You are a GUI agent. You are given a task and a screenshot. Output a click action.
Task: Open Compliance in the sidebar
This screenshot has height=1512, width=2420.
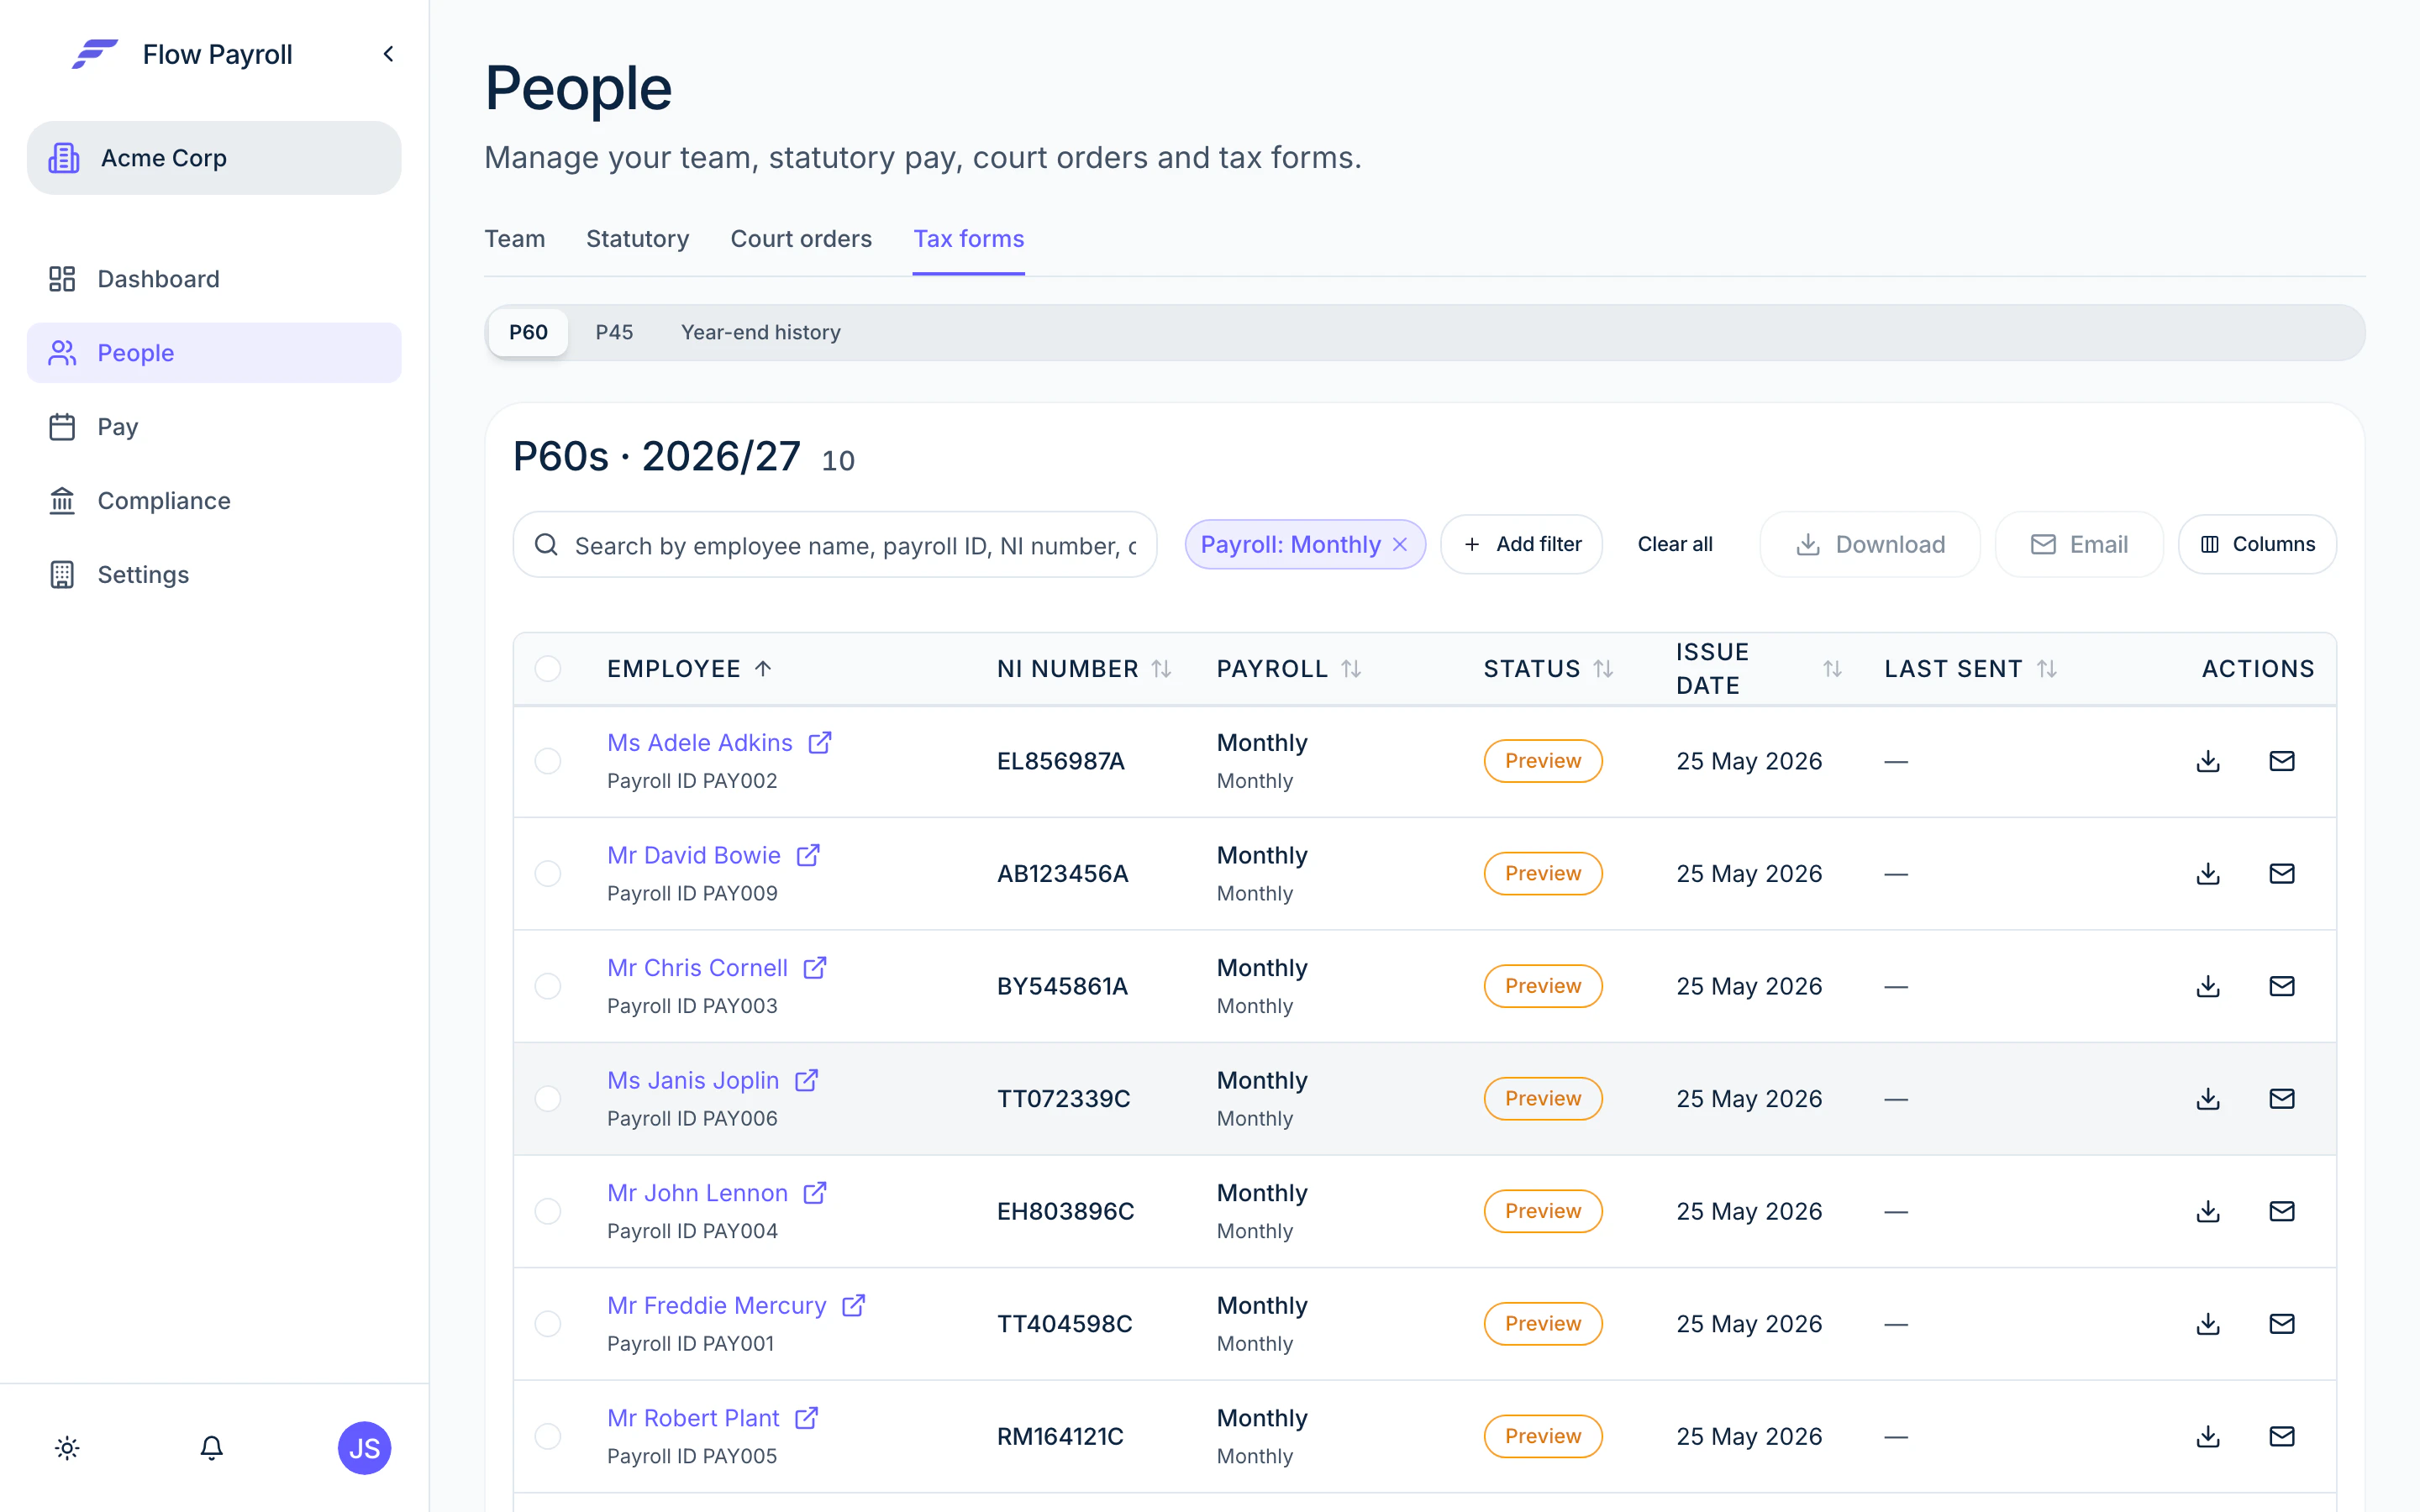[214, 501]
